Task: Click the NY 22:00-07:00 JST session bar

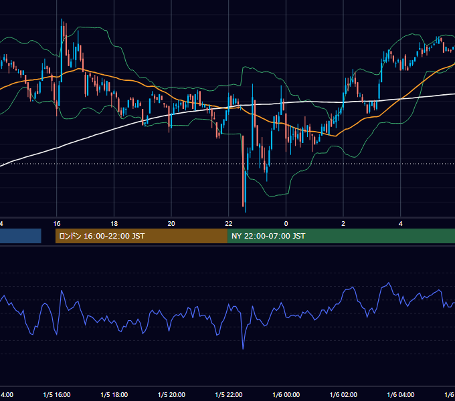Action: click(x=341, y=236)
